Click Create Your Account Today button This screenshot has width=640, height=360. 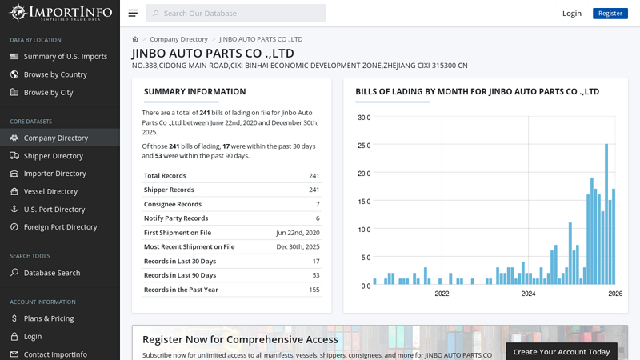[x=562, y=351]
